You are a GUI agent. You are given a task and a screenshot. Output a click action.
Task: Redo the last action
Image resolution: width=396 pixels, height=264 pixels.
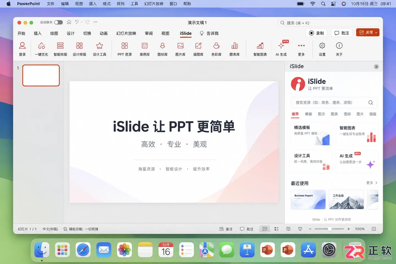pyautogui.click(x=88, y=22)
